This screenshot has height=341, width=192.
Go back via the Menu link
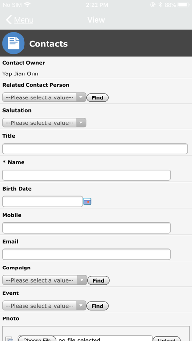click(24, 20)
